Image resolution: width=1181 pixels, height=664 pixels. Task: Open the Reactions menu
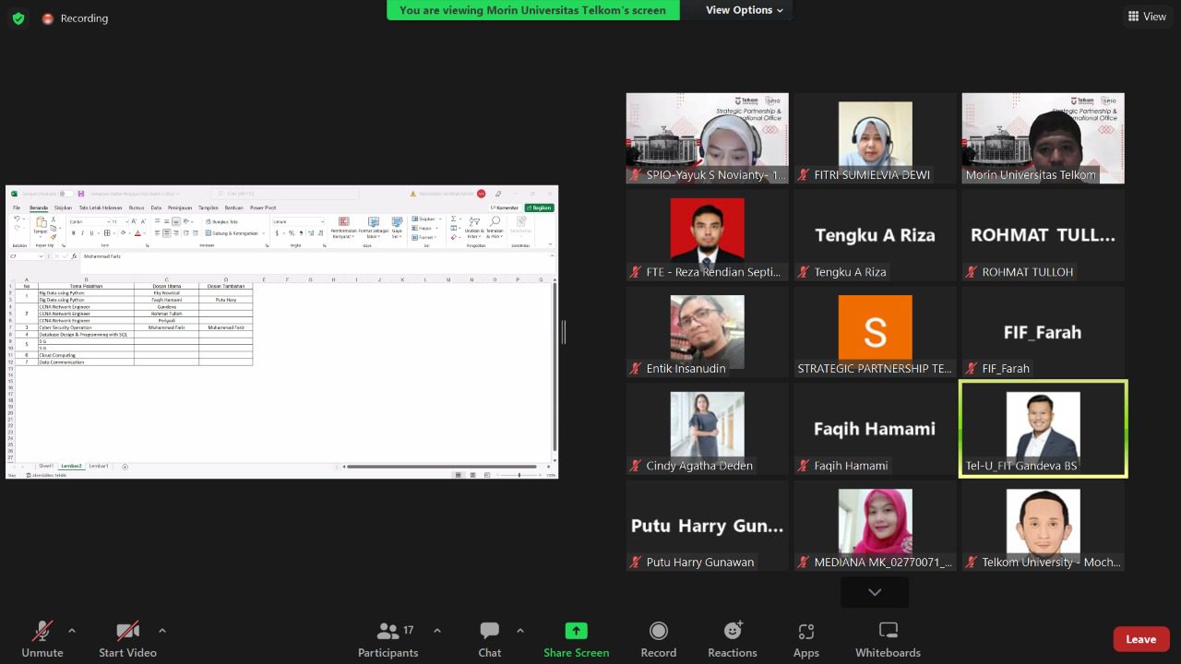coord(733,632)
